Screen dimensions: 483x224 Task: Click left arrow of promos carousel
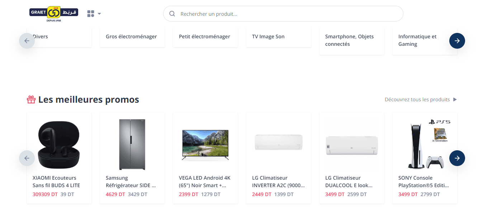tap(27, 158)
